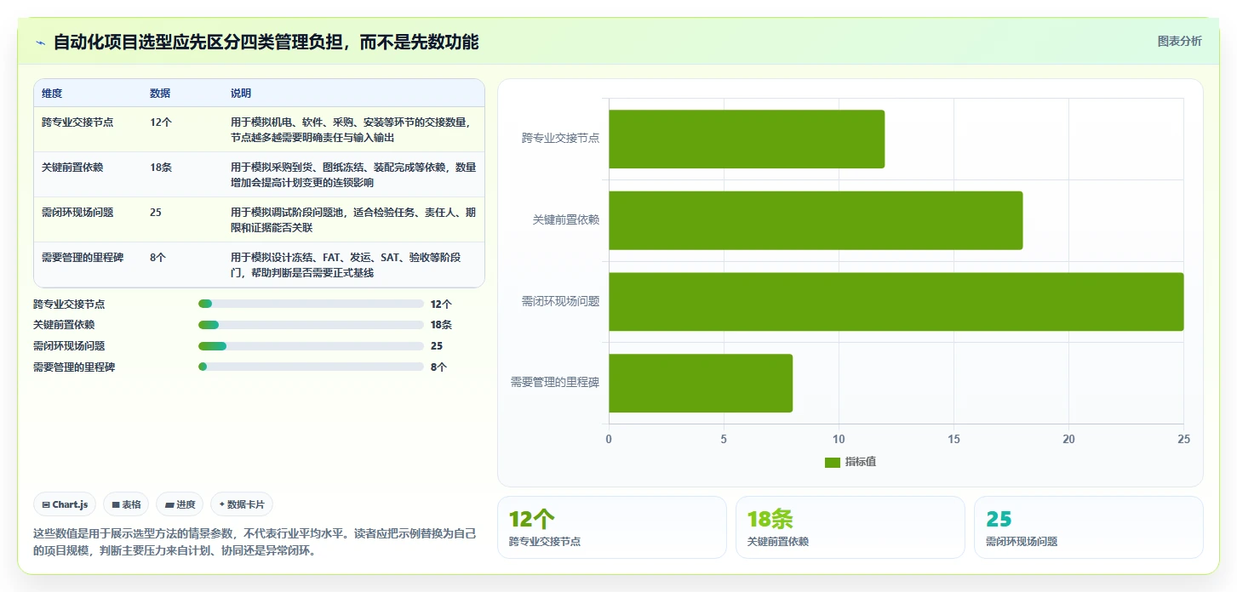Viewport: 1237px width, 592px height.
Task: Click the 数据 table column header
Action: click(160, 94)
